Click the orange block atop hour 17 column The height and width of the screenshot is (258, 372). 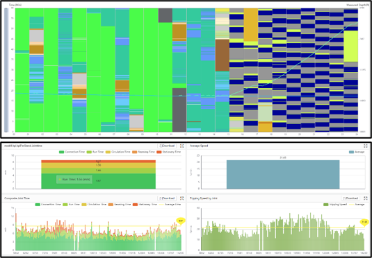click(x=251, y=24)
